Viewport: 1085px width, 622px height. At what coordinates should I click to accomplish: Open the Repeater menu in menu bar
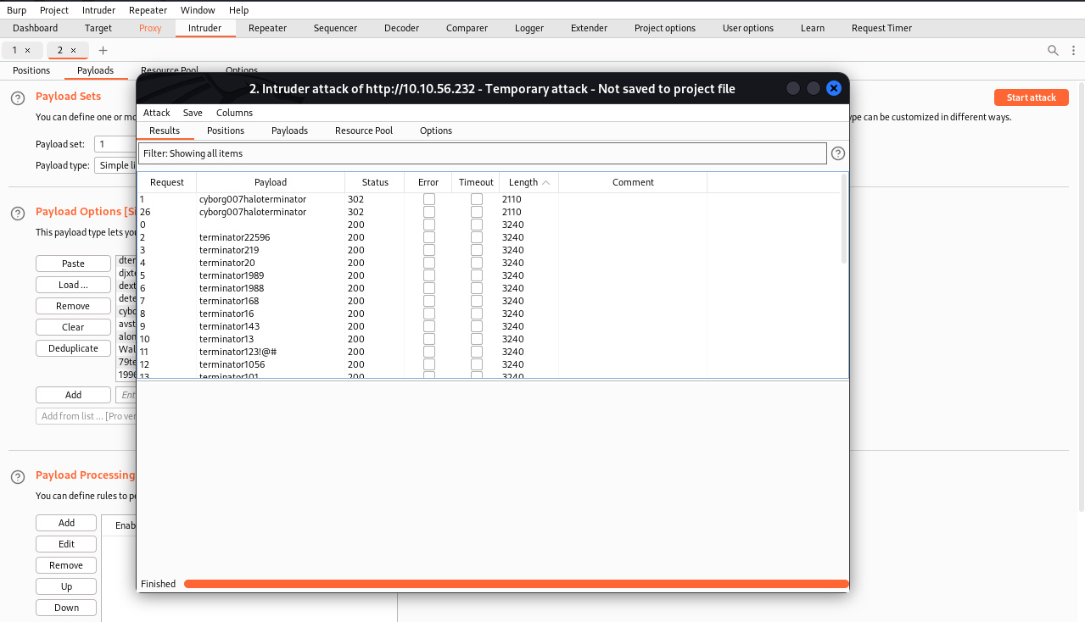coord(148,10)
